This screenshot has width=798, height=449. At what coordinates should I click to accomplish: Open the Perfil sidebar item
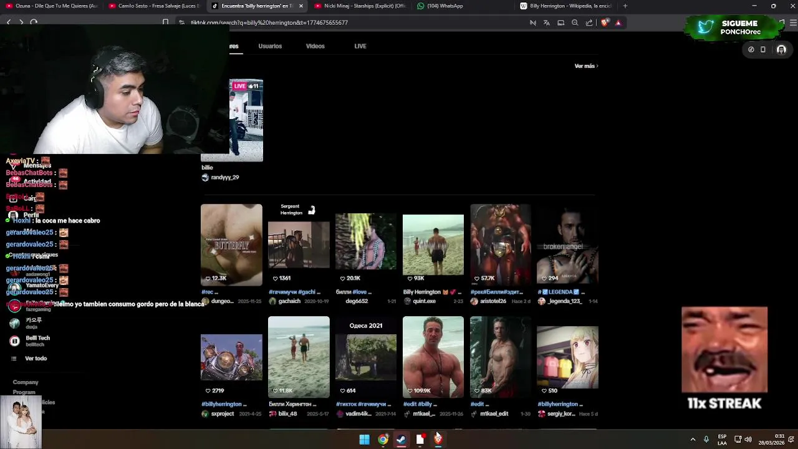[31, 215]
